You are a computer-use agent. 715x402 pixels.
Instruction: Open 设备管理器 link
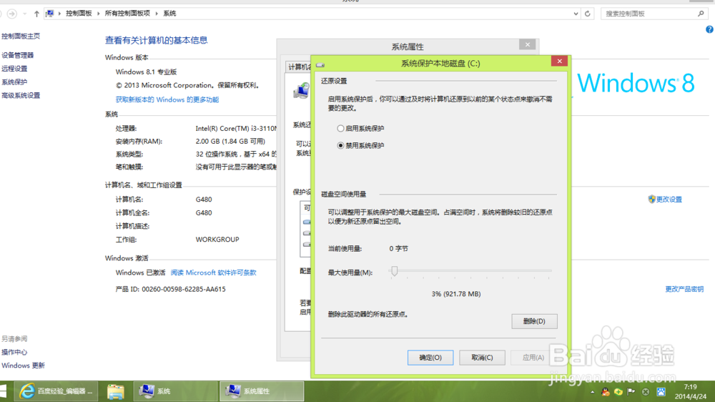[x=17, y=55]
